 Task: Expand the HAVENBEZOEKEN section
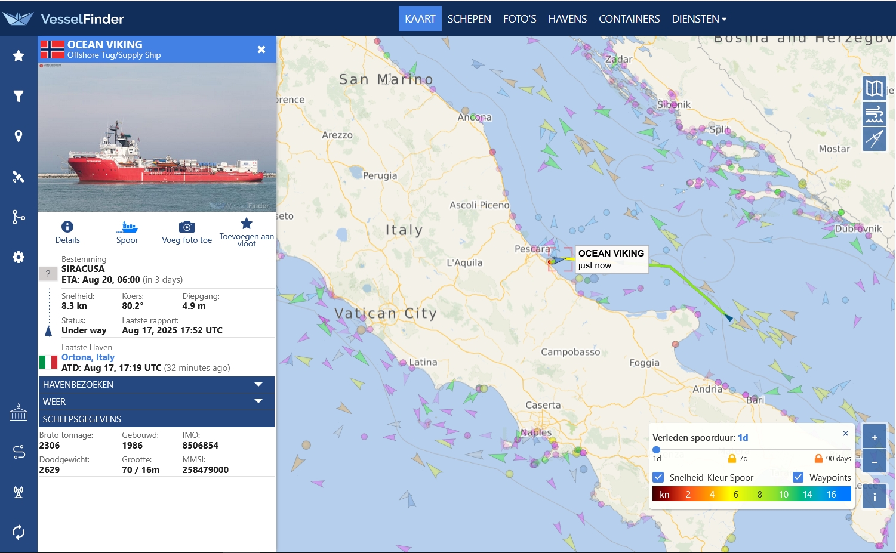coord(156,385)
